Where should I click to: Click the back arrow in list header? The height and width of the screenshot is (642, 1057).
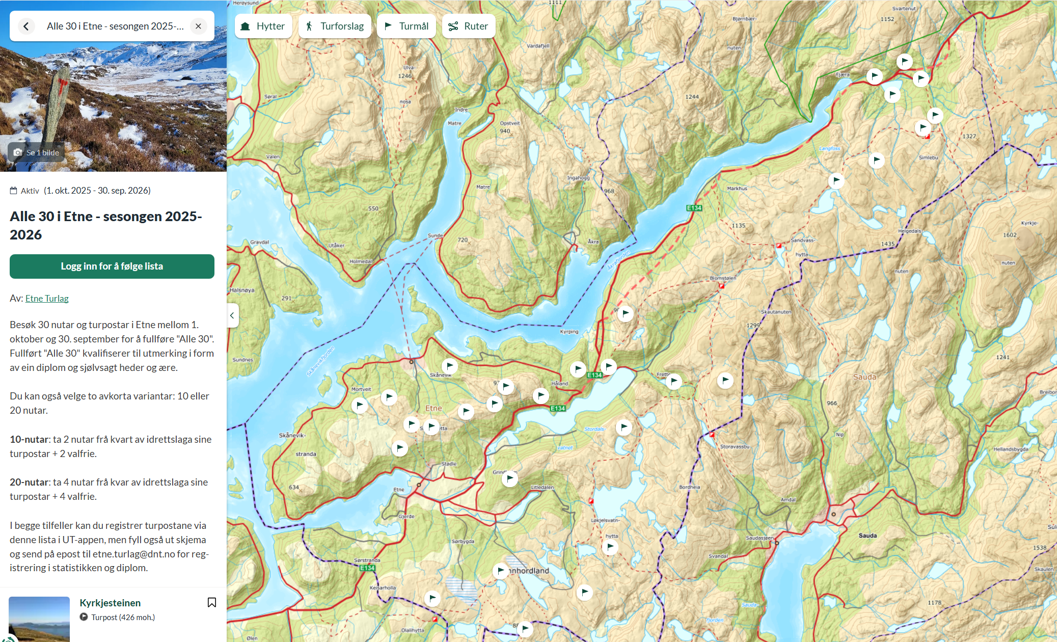(x=26, y=26)
